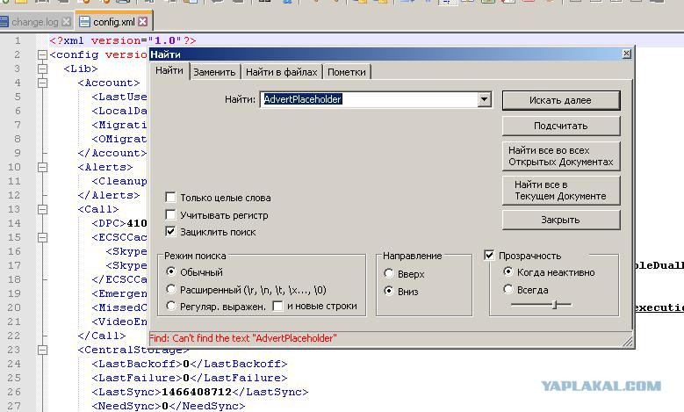This screenshot has width=684, height=412.
Task: Close the config.xml tab with its red X
Action: click(x=142, y=21)
